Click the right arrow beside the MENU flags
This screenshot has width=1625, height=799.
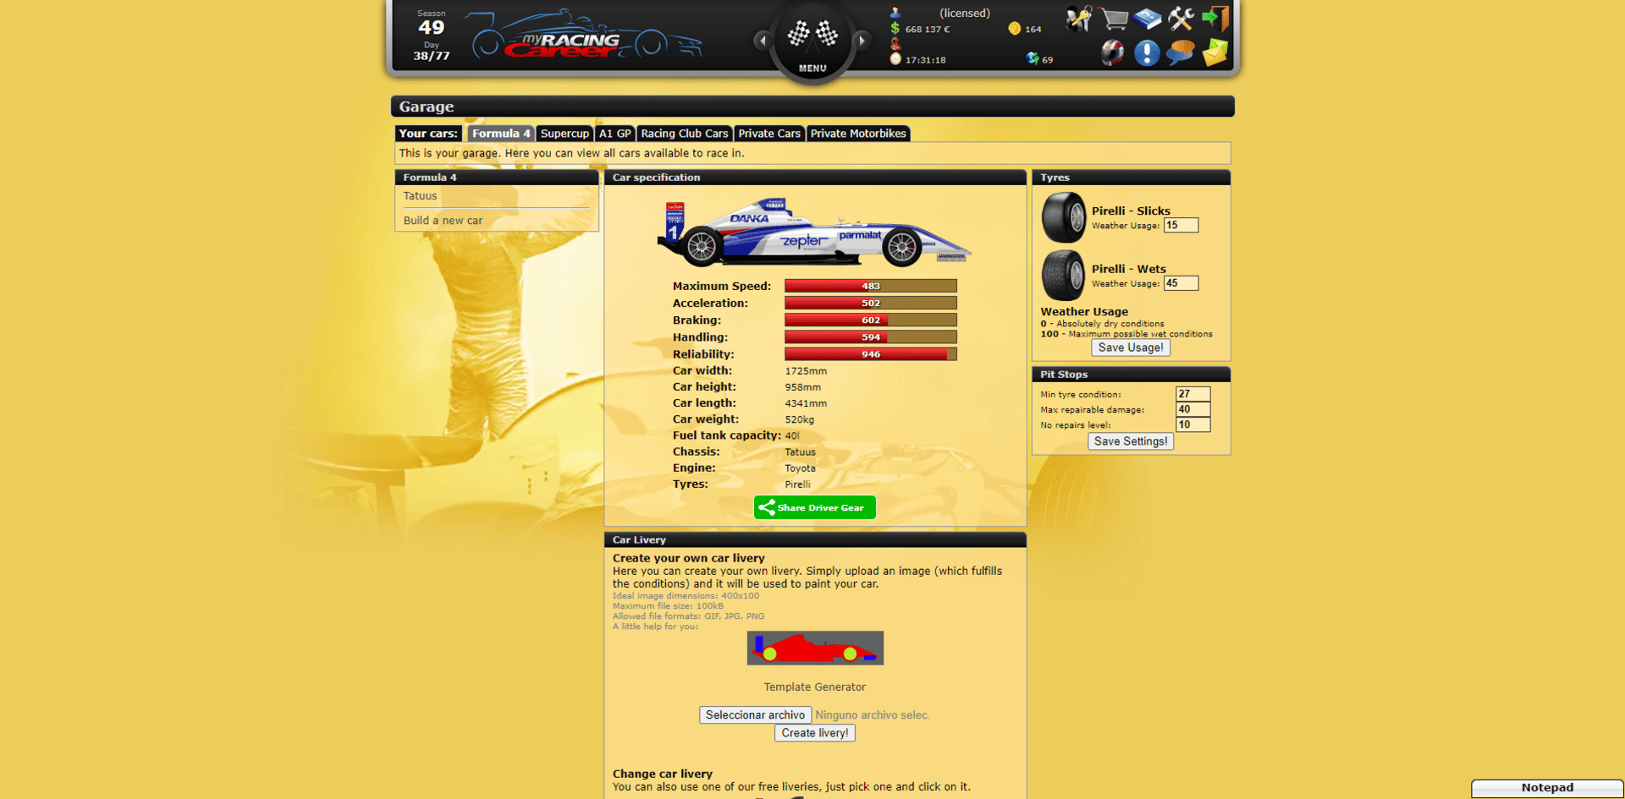(862, 40)
